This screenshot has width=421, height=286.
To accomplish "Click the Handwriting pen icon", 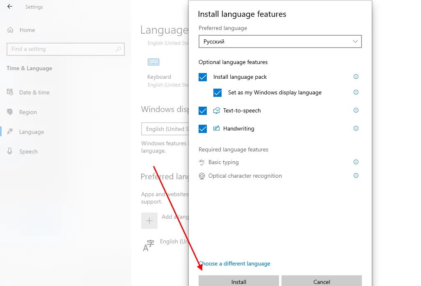I will 216,128.
